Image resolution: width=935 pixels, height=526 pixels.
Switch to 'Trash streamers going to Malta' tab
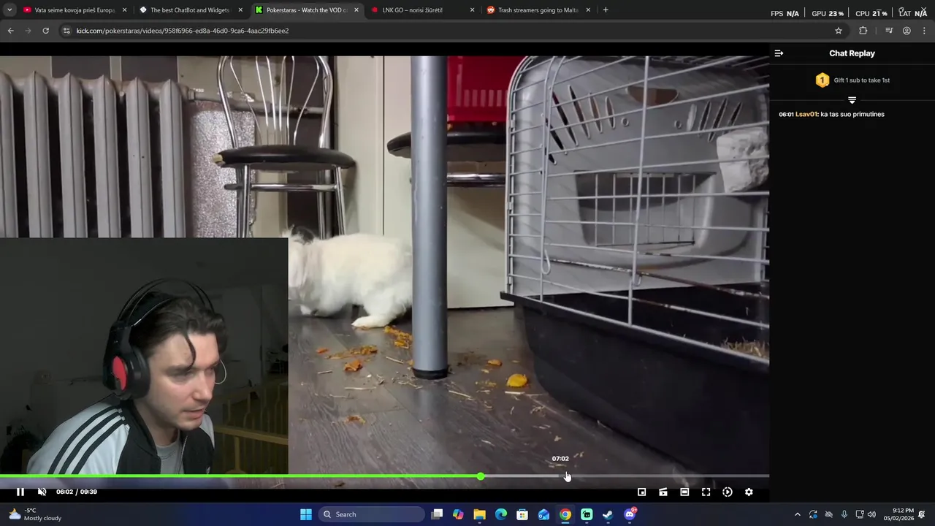pos(538,10)
